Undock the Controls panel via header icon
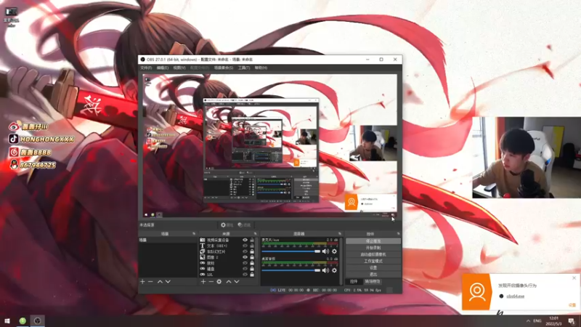The height and width of the screenshot is (327, 581). coord(398,234)
